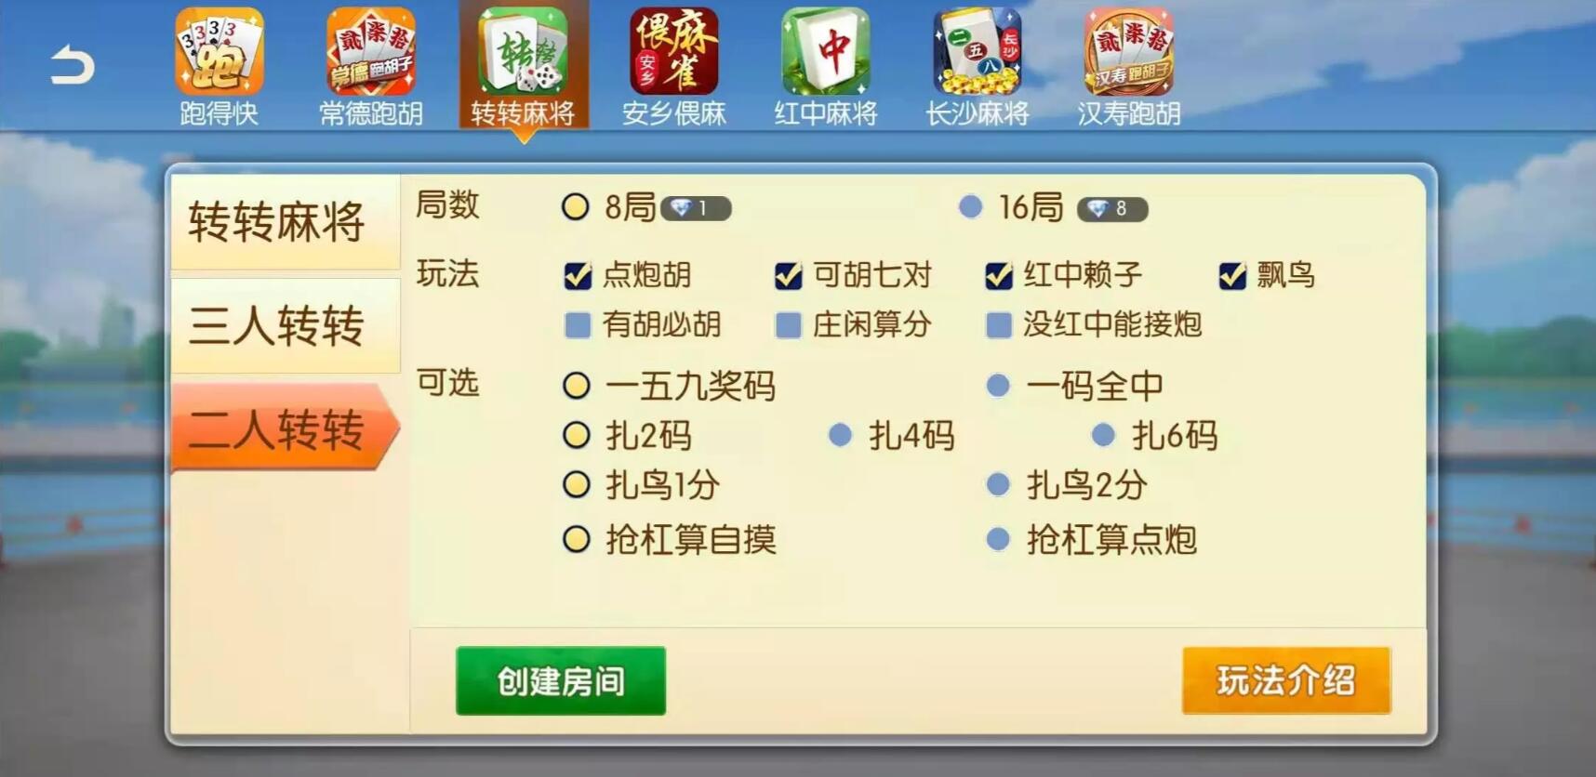This screenshot has width=1596, height=777.
Task: Open the 玩法介绍 rules button
Action: [1286, 680]
